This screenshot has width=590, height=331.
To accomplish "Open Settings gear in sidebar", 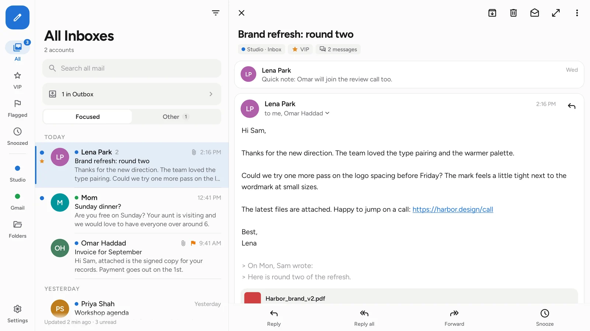I will 17,314.
